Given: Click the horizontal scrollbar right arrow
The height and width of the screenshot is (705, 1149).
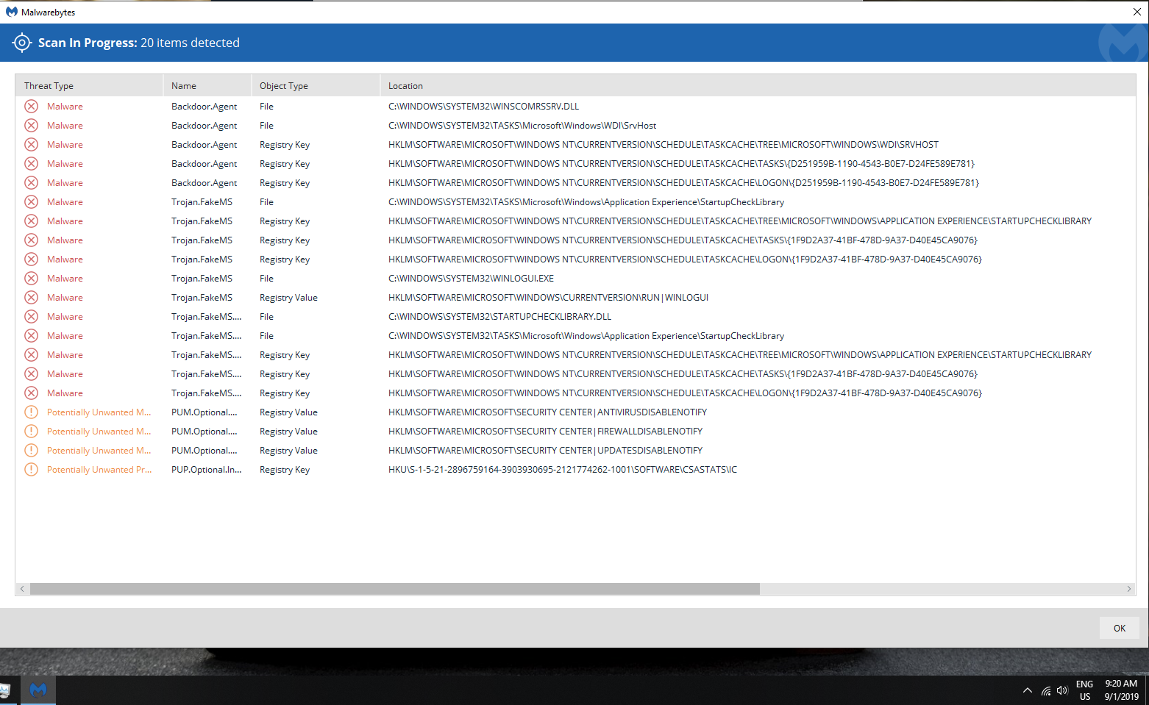Looking at the screenshot, I should 1129,589.
